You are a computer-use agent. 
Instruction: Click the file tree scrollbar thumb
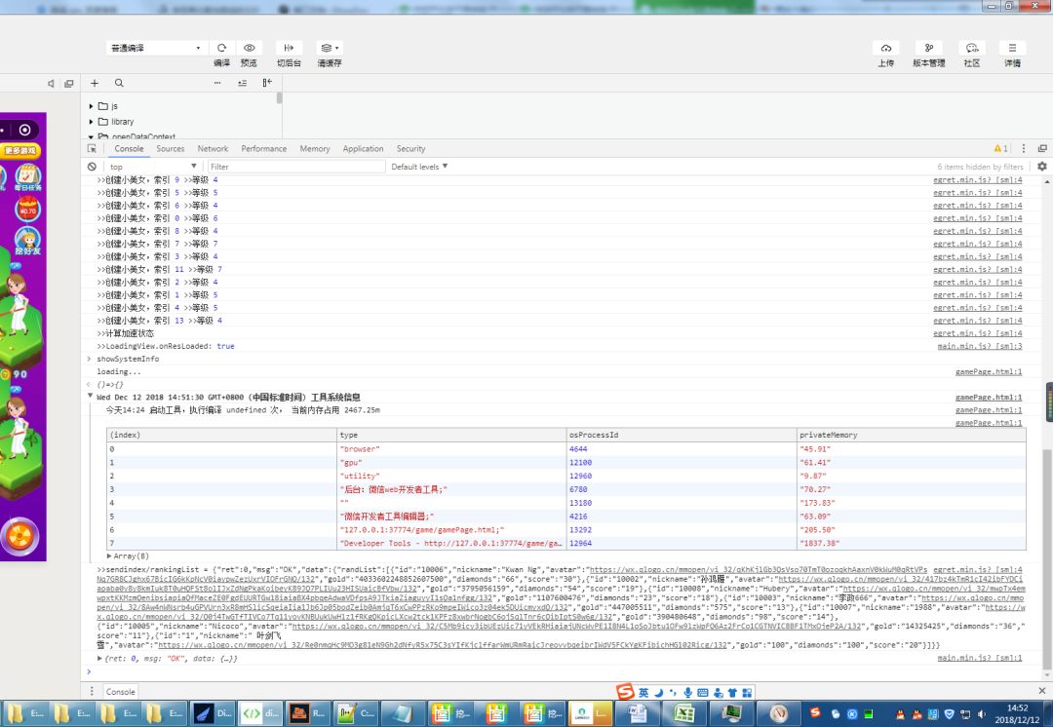279,98
